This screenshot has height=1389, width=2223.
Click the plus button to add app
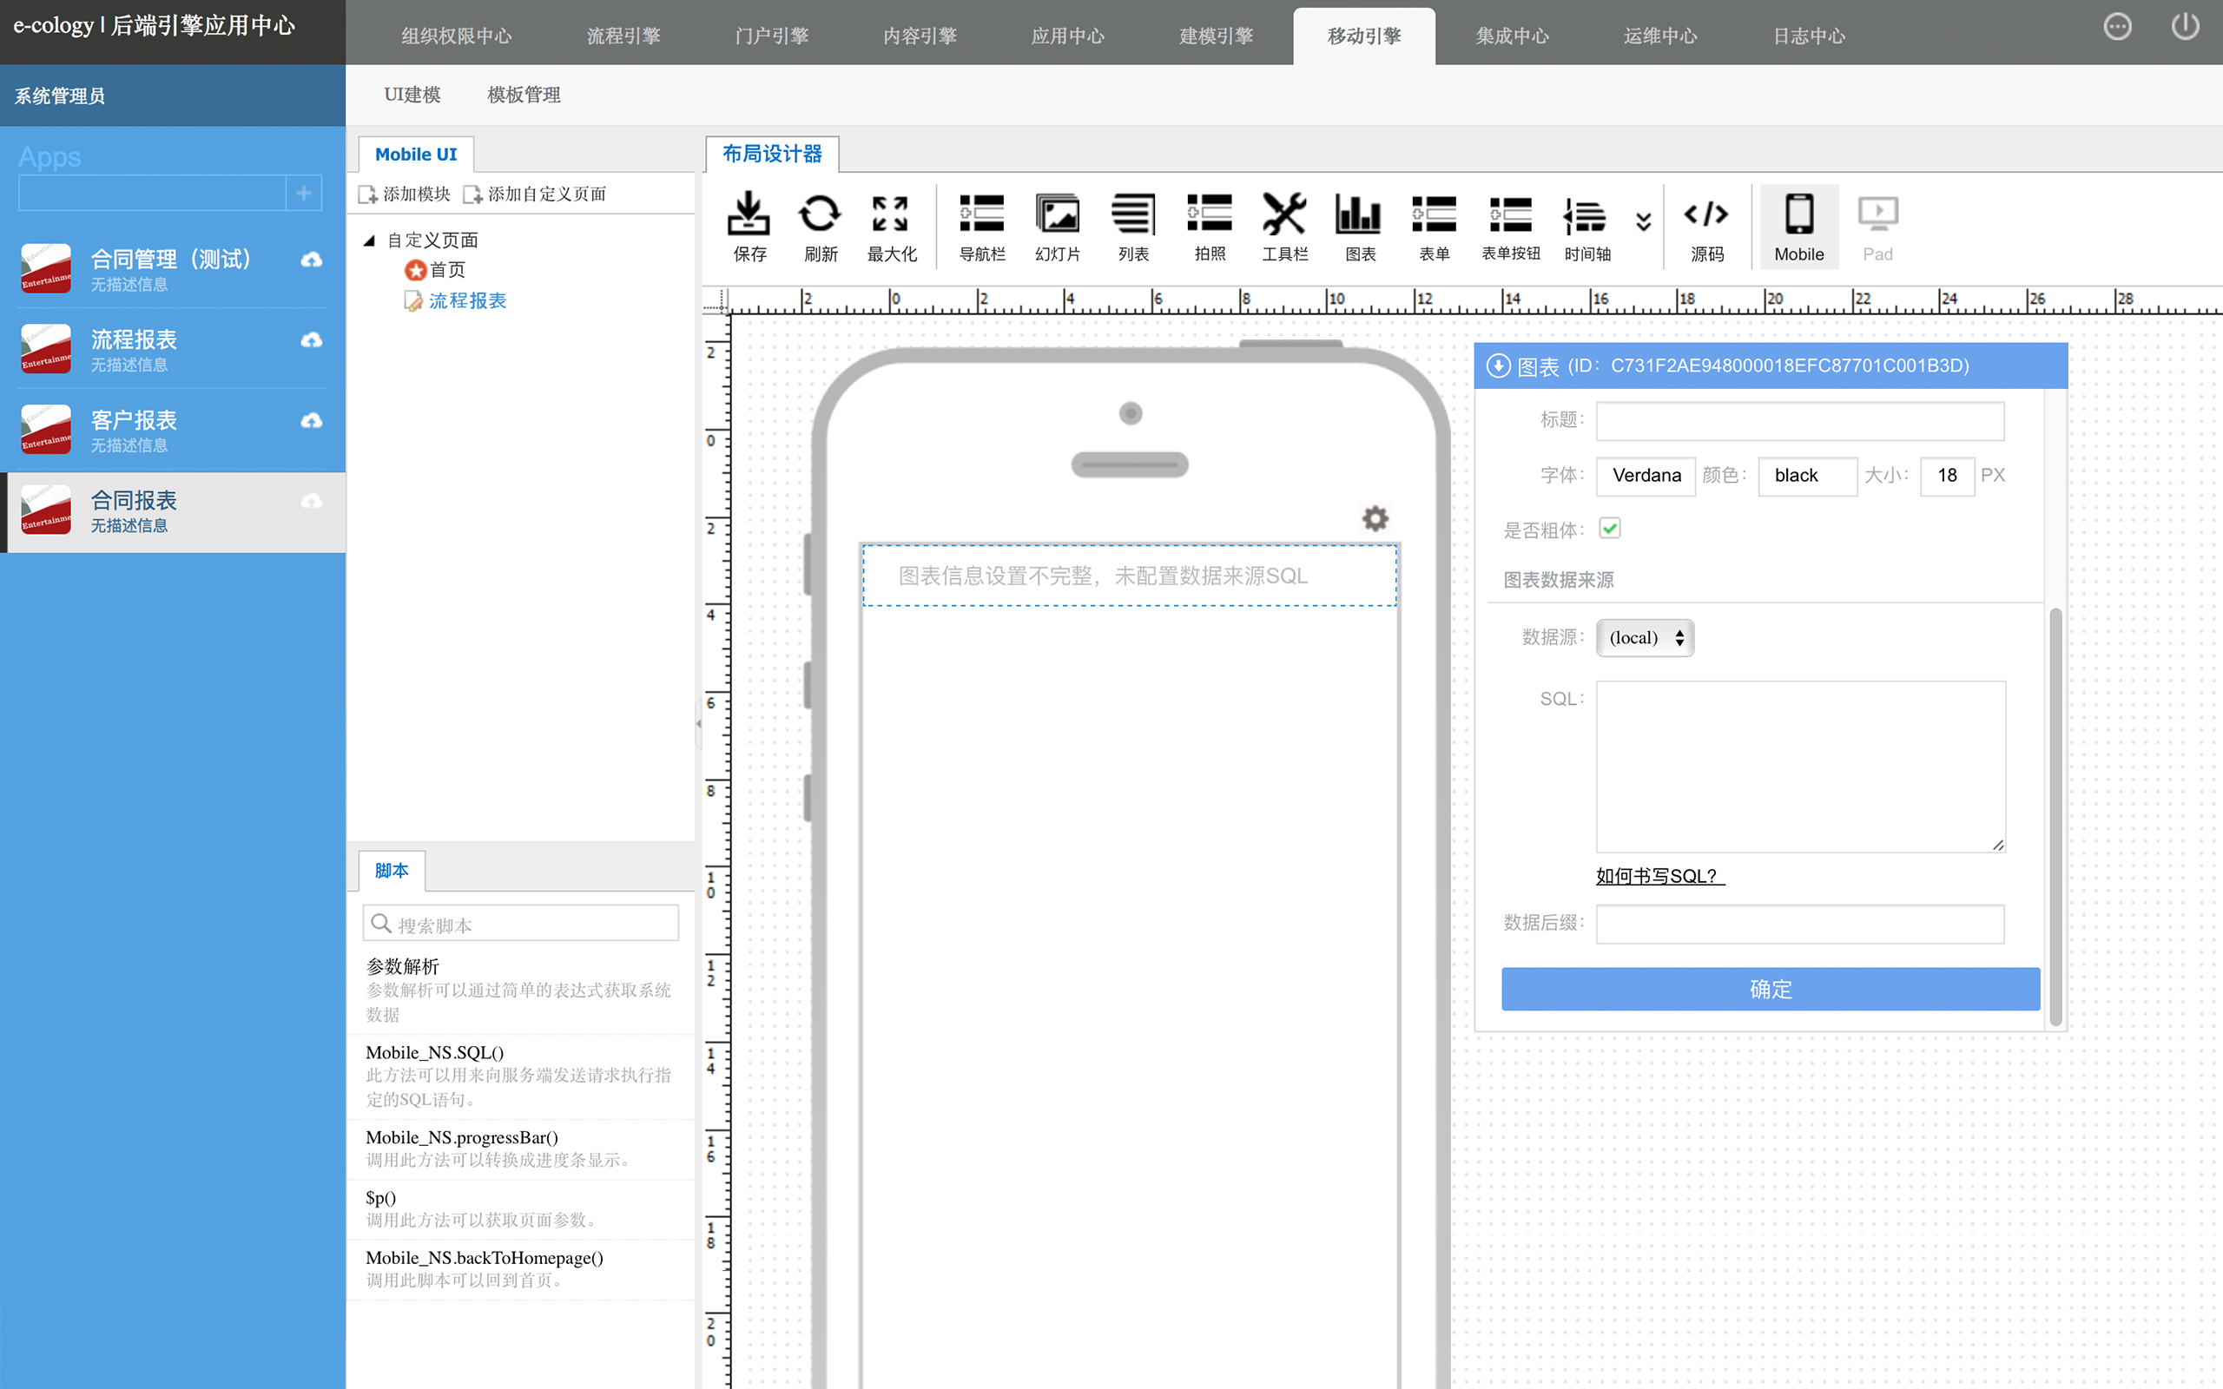[304, 193]
